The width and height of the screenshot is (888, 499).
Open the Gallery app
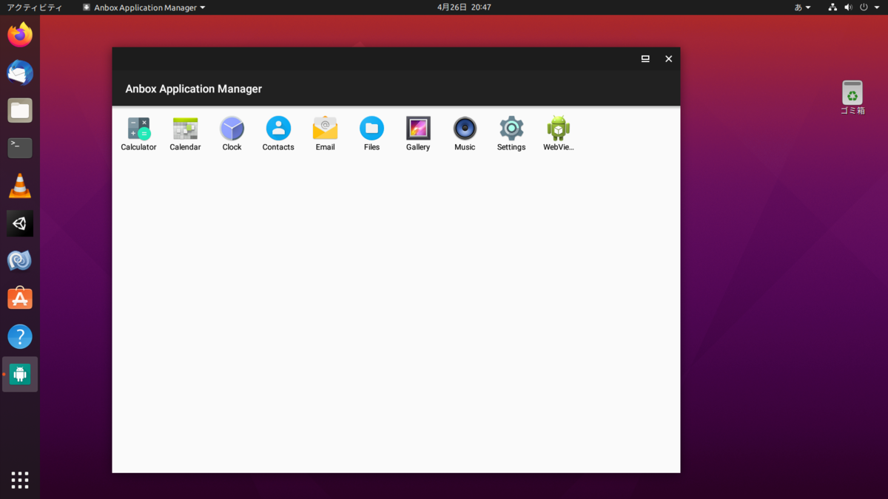[x=418, y=134]
